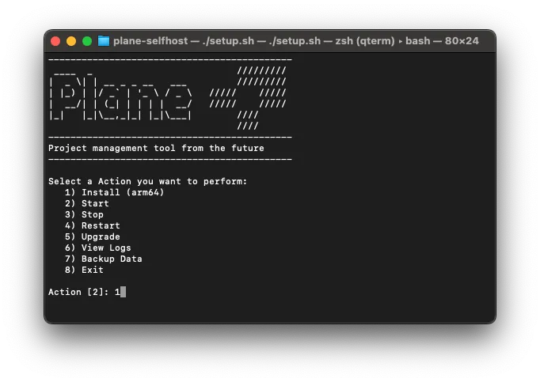Close the terminal window with red button
Viewport: 540px width, 382px height.
pyautogui.click(x=55, y=41)
